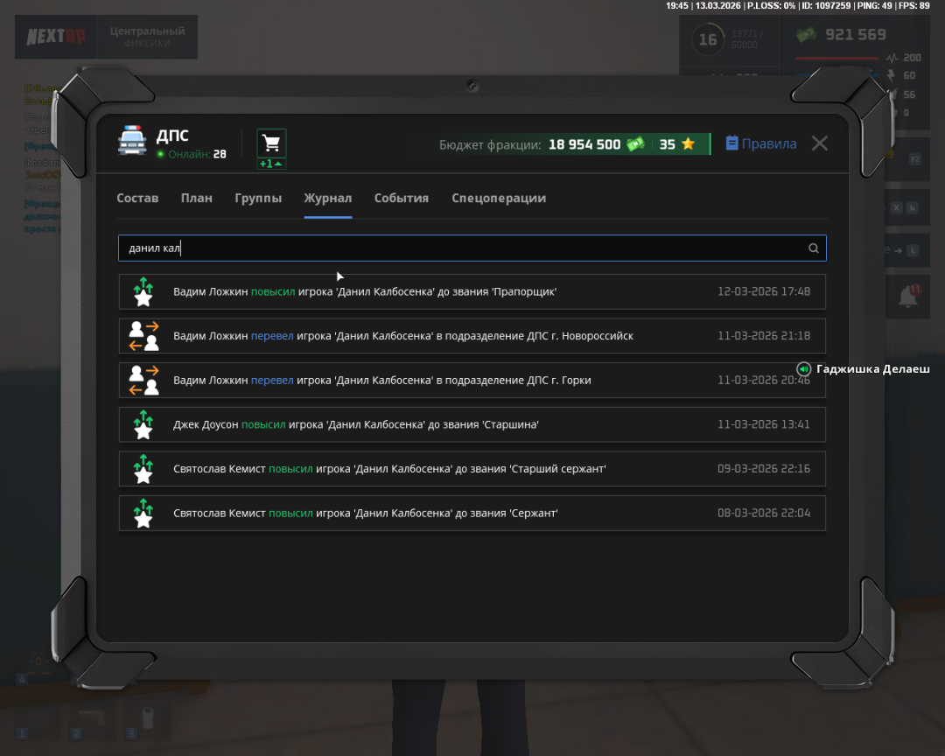This screenshot has width=945, height=756.
Task: Click the faction budget cash icon
Action: coord(635,144)
